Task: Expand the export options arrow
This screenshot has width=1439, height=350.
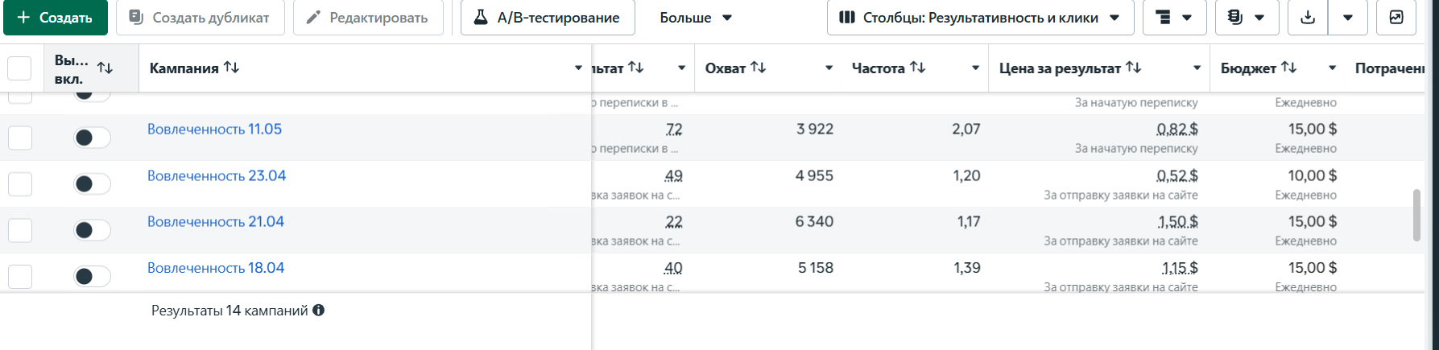Action: 1348,18
